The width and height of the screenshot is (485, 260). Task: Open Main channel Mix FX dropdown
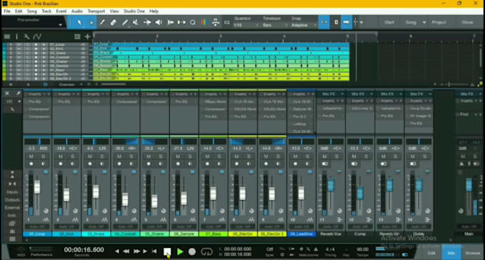pos(480,94)
